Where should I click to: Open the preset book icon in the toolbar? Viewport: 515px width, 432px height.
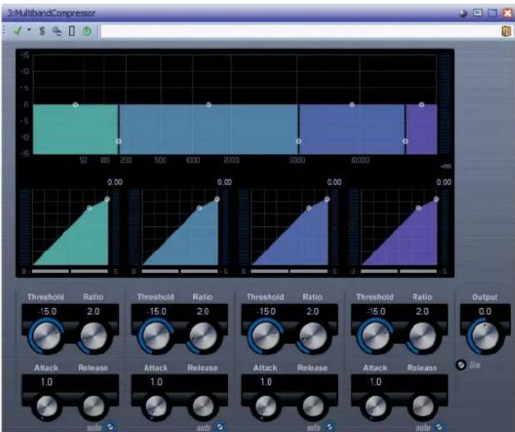[506, 31]
